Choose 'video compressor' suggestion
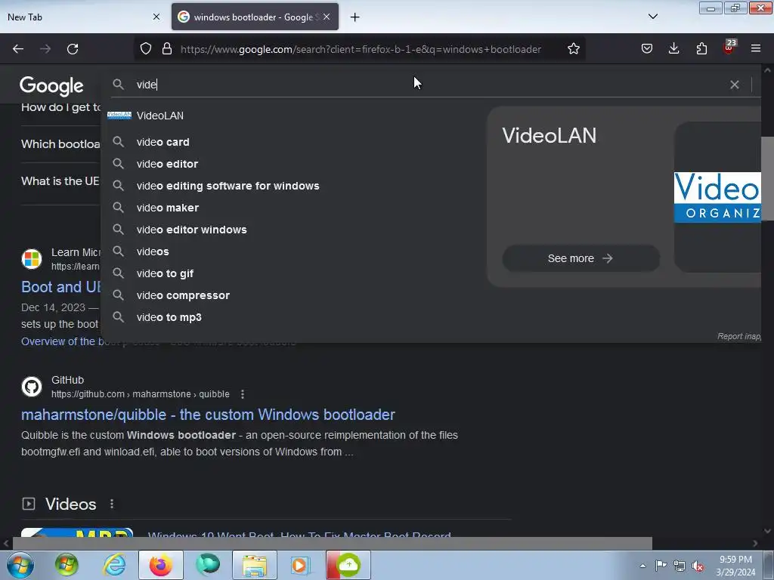This screenshot has height=580, width=774. [x=291, y=295]
